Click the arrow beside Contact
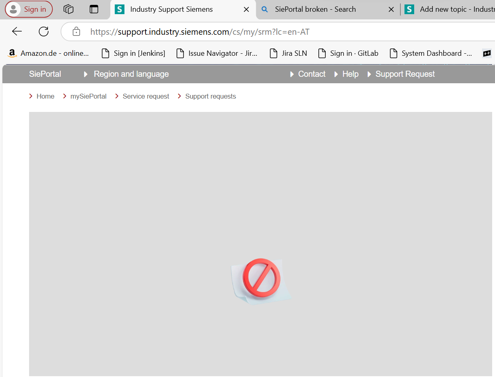495x377 pixels. 292,74
